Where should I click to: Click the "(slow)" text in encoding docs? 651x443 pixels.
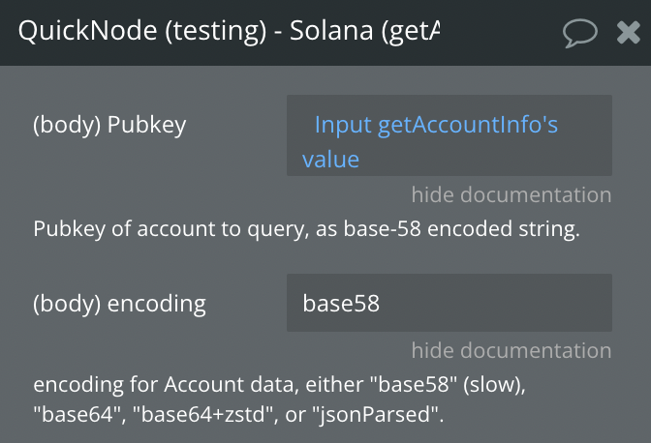(494, 385)
